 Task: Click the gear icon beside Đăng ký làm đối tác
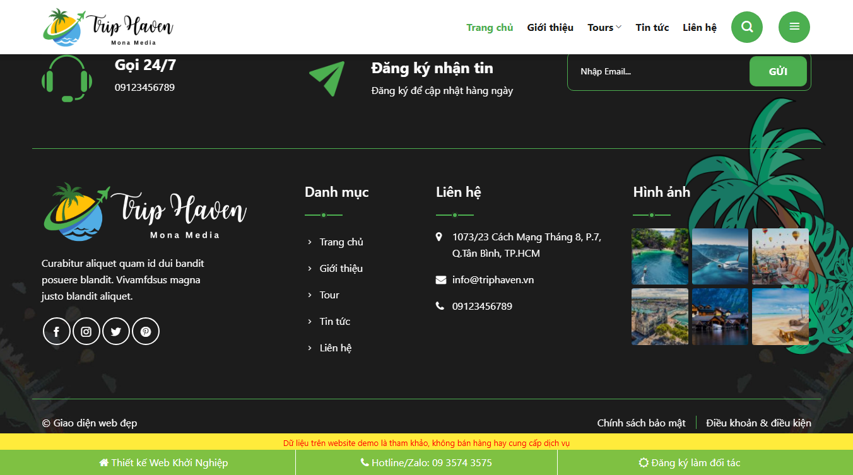[644, 463]
